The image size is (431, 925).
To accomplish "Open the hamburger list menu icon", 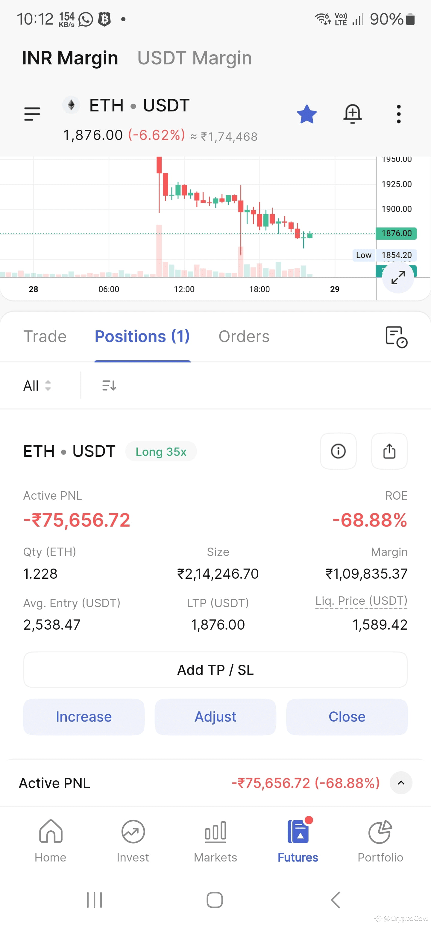I will pos(32,114).
